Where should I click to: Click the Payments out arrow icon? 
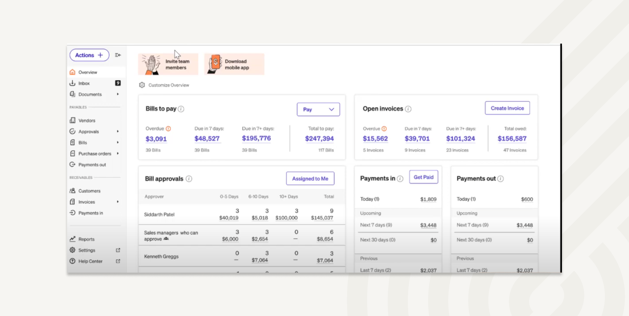[72, 164]
